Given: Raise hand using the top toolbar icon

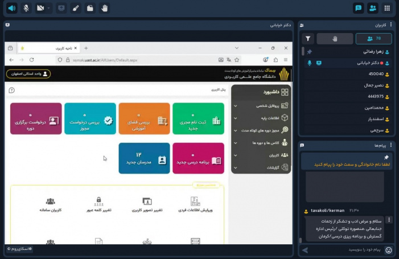Looking at the screenshot, I should pos(104,8).
